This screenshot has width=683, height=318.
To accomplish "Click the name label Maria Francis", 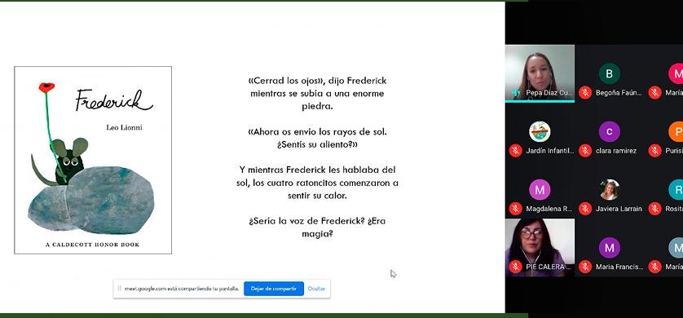I will [x=619, y=267].
